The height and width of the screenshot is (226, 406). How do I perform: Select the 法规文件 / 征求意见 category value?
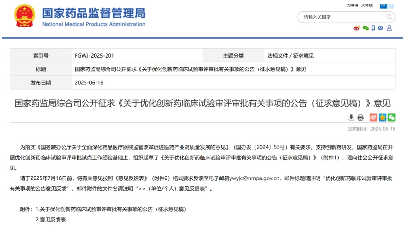[290, 56]
